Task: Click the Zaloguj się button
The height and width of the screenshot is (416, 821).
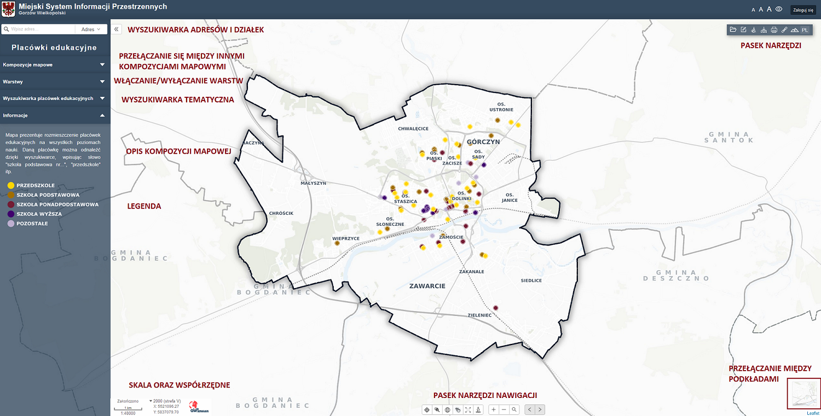Action: click(803, 10)
